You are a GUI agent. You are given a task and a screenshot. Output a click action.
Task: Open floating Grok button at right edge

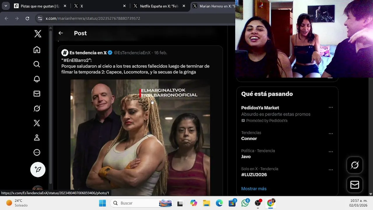(355, 165)
